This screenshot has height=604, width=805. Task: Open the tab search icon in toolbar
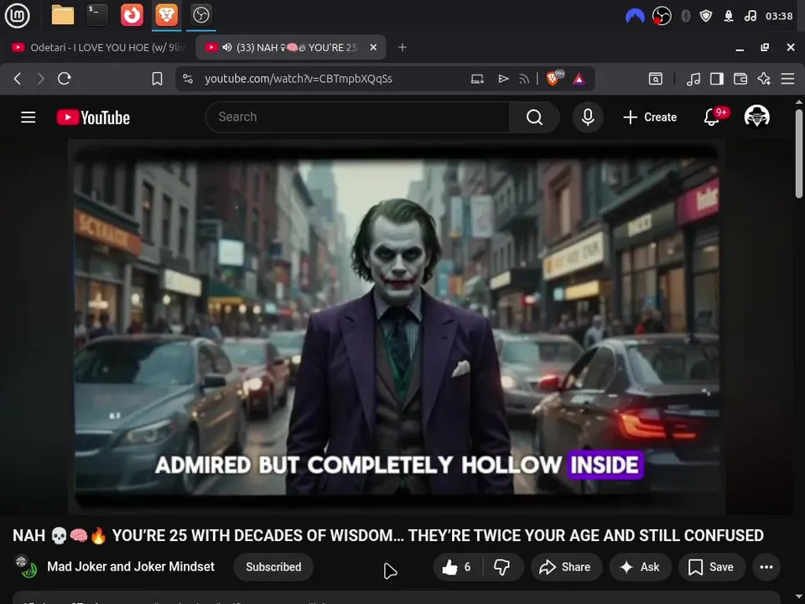tap(656, 79)
